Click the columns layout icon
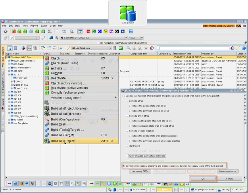The height and width of the screenshot is (193, 248). pyautogui.click(x=15, y=48)
